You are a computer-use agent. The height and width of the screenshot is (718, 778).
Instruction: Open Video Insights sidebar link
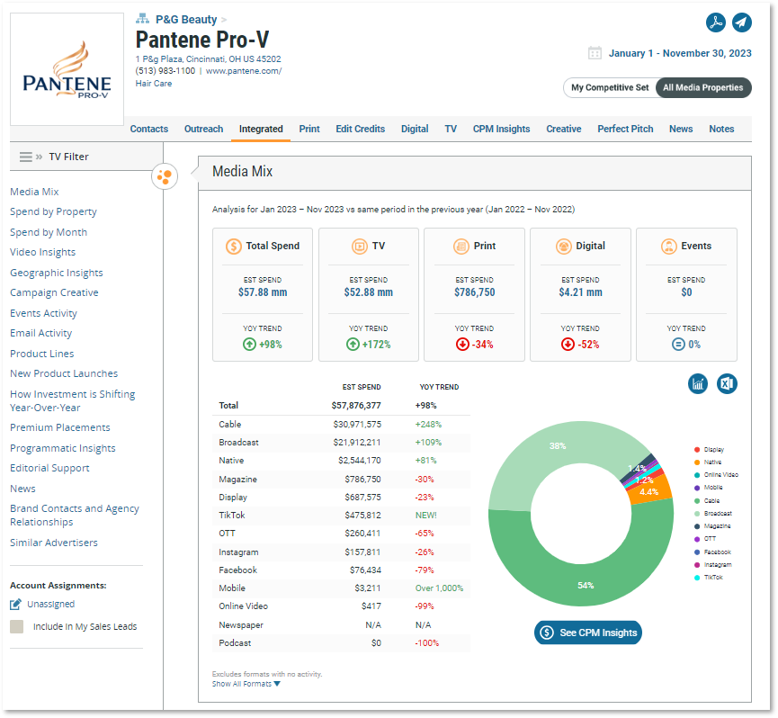pyautogui.click(x=42, y=252)
